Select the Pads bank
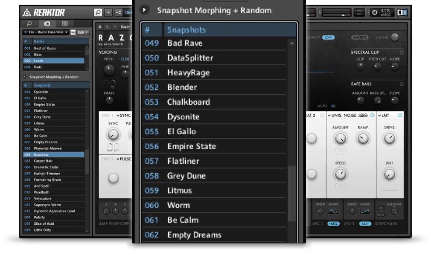This screenshot has height=255, width=431. point(54,67)
